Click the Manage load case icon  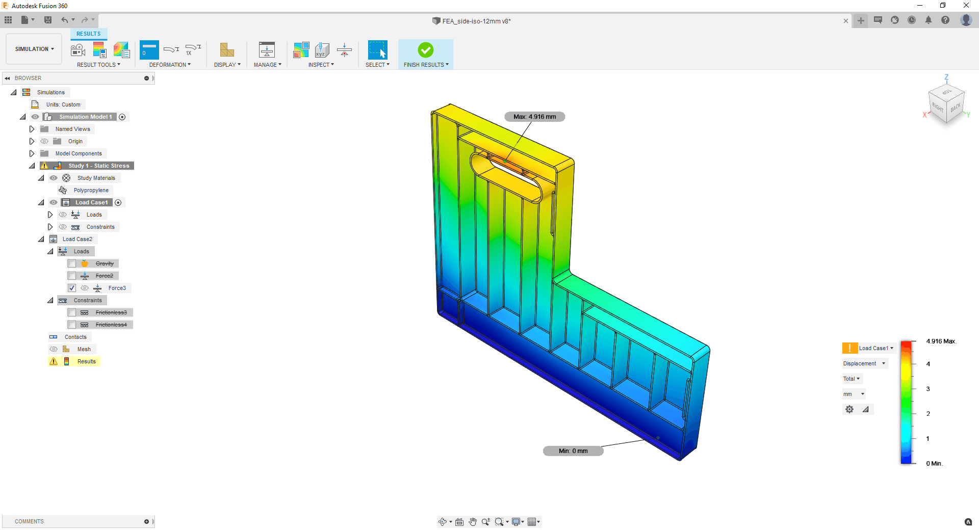pyautogui.click(x=267, y=50)
